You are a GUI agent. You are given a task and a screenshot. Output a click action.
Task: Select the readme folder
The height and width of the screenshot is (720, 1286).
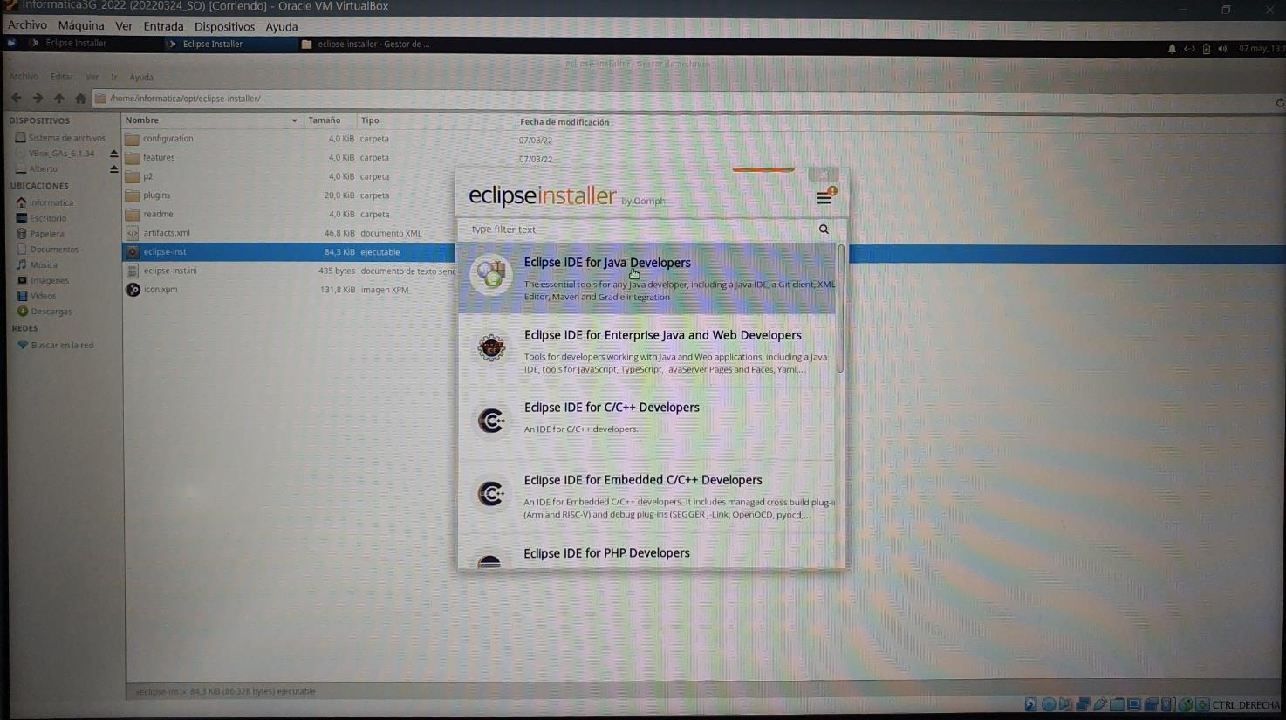(x=158, y=214)
